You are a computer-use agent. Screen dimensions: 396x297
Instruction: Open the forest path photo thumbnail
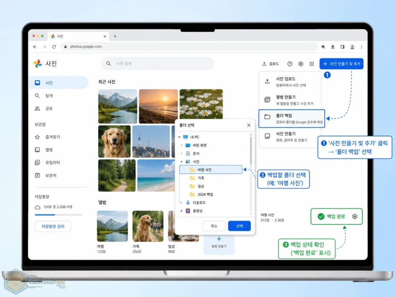(117, 176)
